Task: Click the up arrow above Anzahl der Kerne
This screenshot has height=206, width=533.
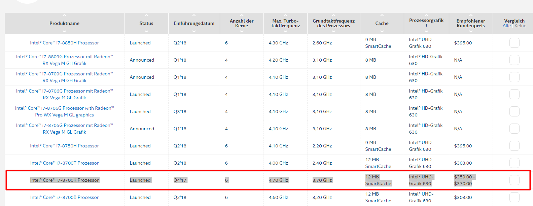Action: pyautogui.click(x=242, y=15)
